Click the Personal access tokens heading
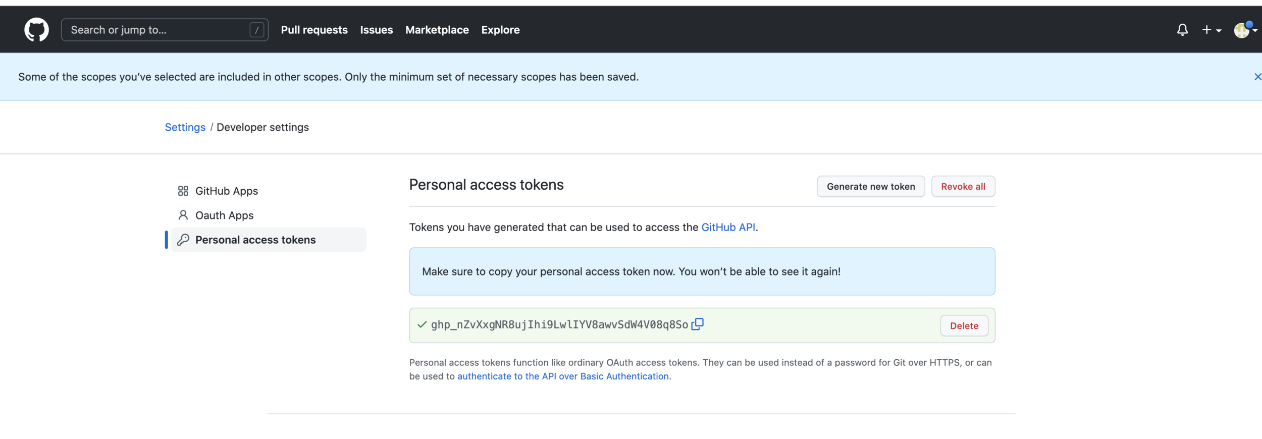The width and height of the screenshot is (1262, 439). coord(486,185)
